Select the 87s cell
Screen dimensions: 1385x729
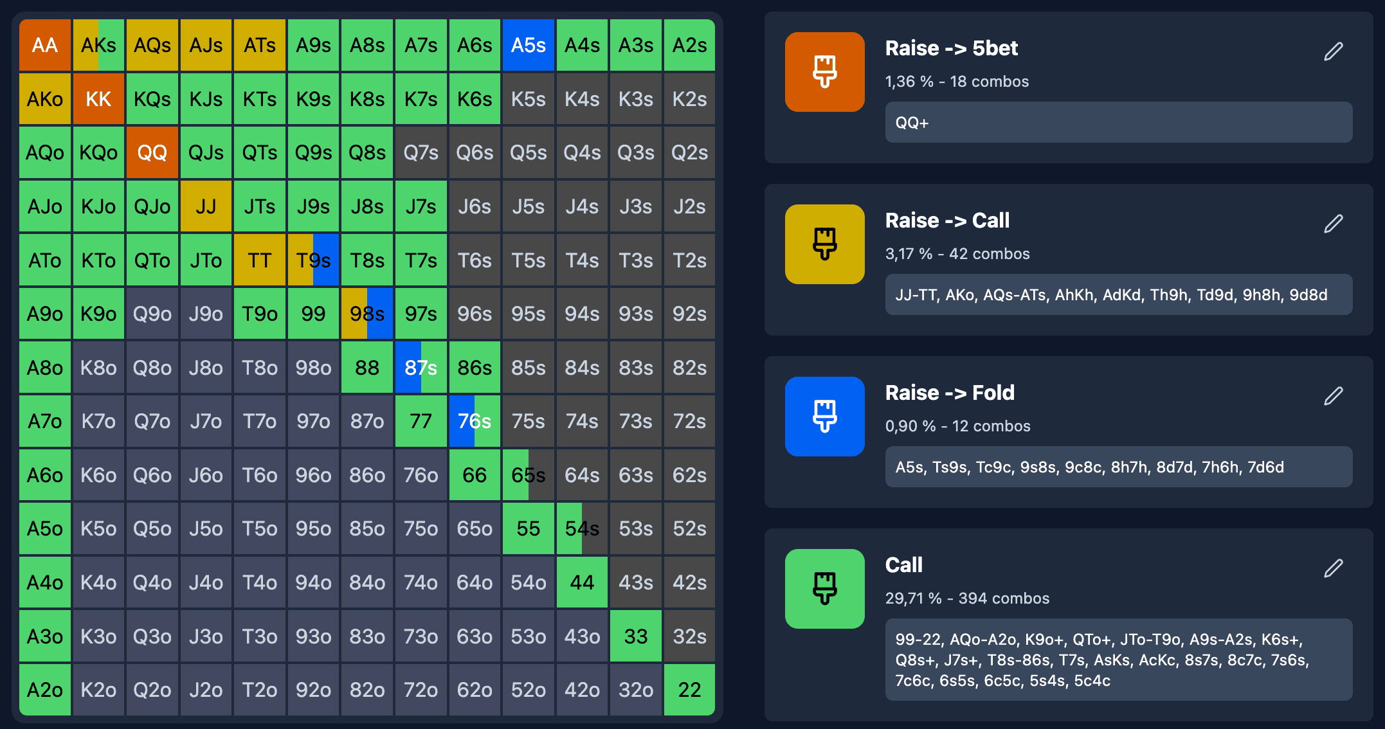[421, 368]
